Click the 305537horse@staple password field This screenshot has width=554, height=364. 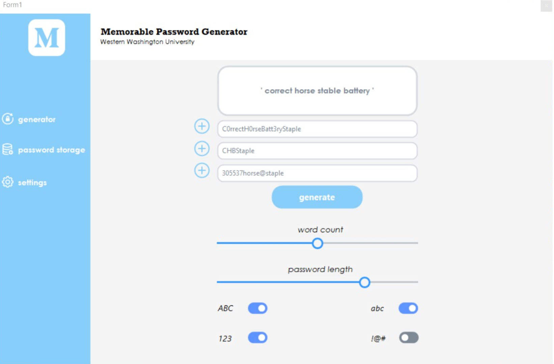(x=317, y=173)
